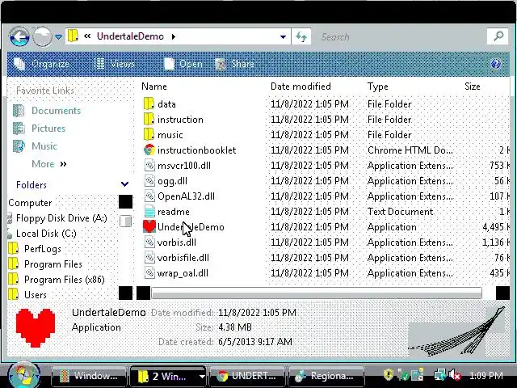Open PerfLogs folder in tree
This screenshot has height=388, width=517.
[x=43, y=249]
